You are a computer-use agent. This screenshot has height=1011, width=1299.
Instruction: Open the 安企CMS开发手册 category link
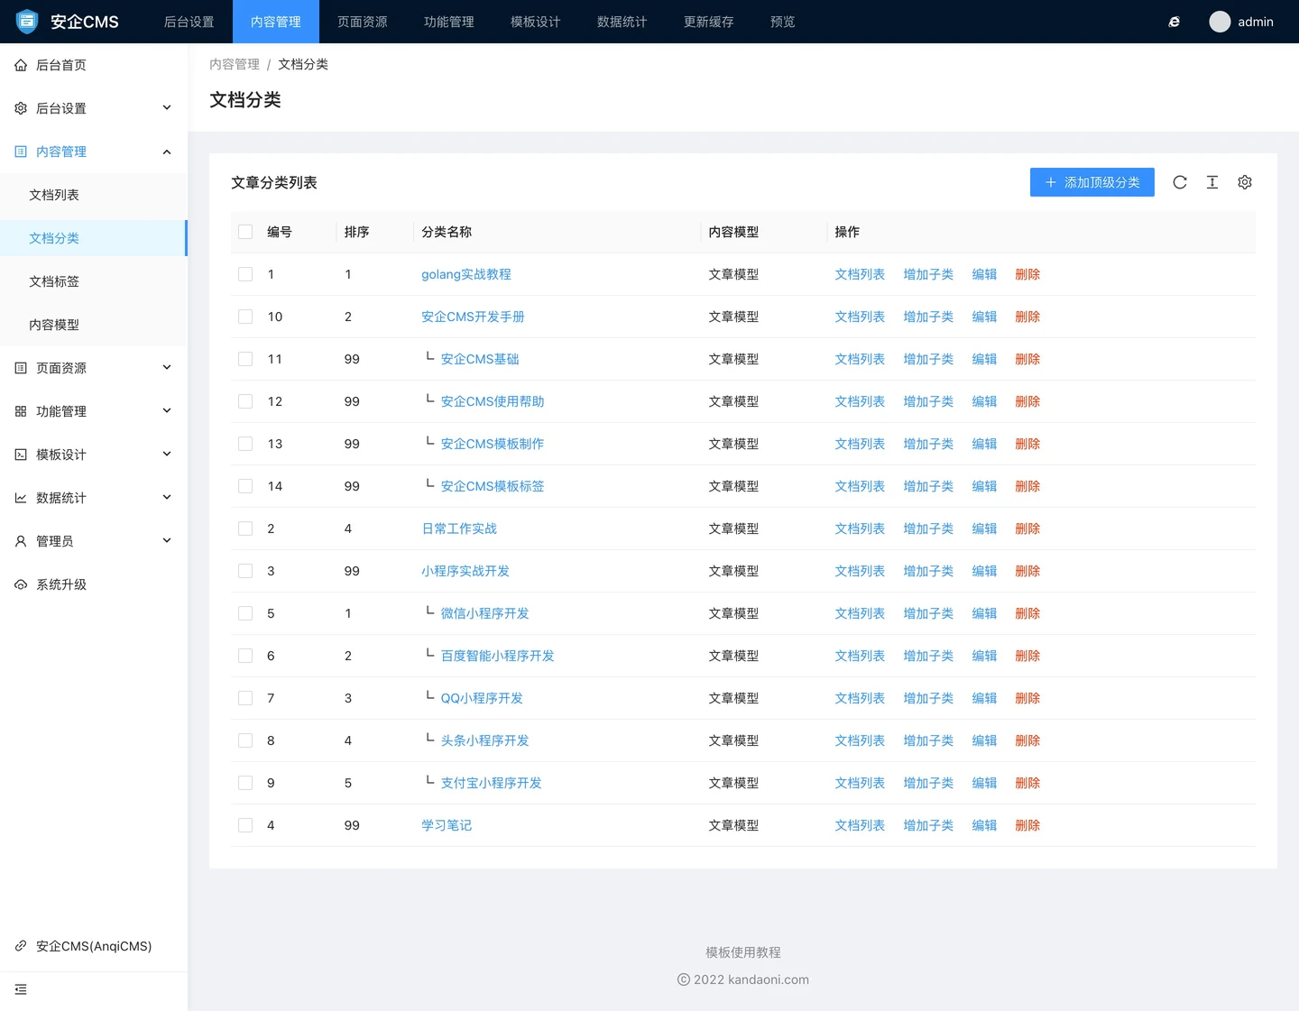[473, 317]
